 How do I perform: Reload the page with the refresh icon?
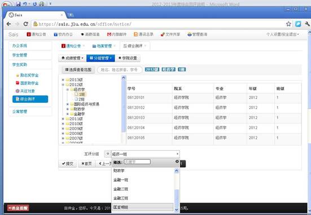[x=26, y=24]
